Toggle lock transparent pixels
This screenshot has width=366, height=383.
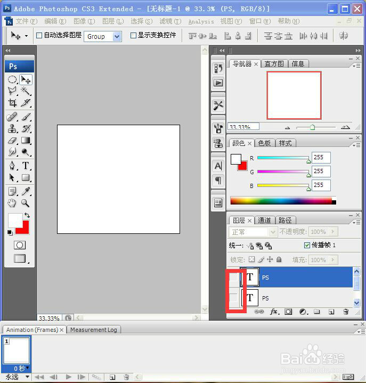251,259
